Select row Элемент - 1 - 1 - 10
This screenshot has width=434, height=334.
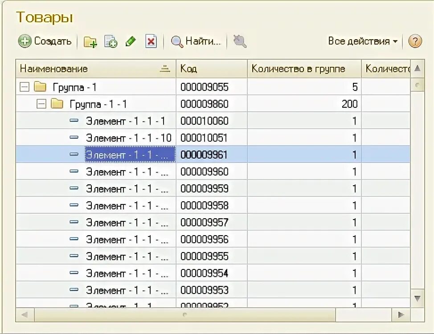click(213, 138)
